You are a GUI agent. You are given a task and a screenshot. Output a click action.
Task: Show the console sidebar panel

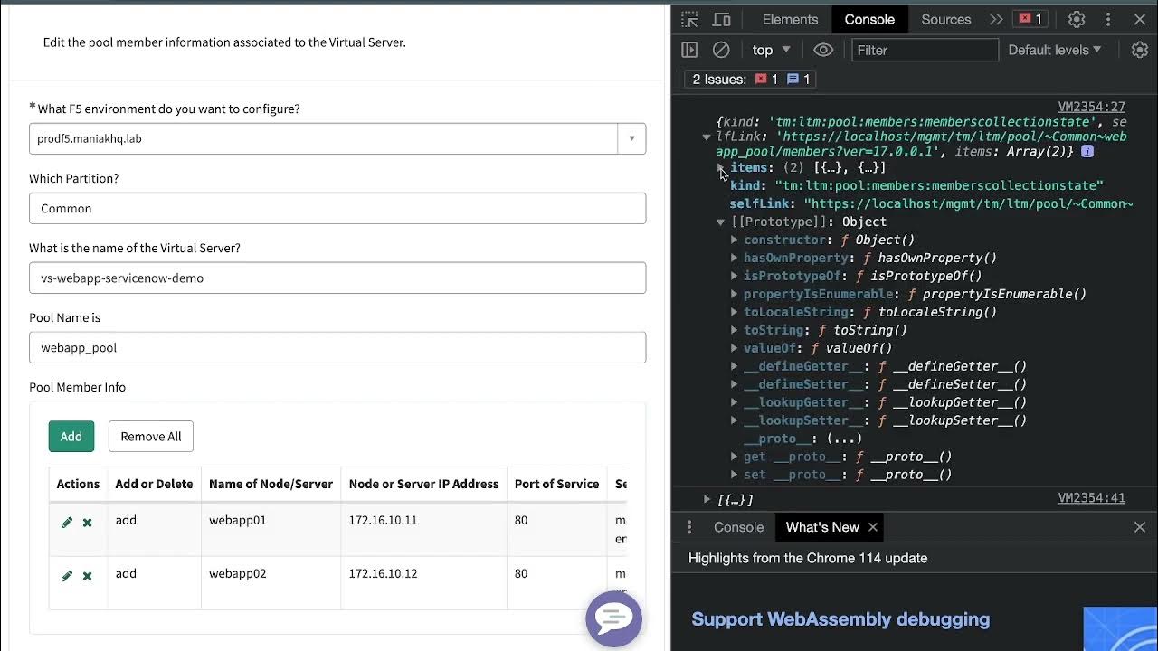pos(689,50)
